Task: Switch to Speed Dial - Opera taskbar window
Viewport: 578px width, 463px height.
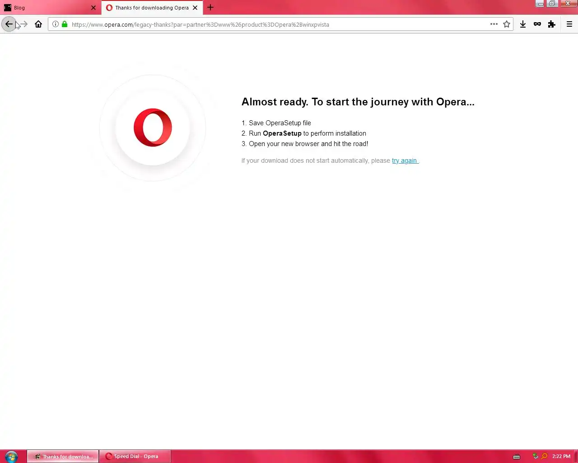Action: (135, 456)
